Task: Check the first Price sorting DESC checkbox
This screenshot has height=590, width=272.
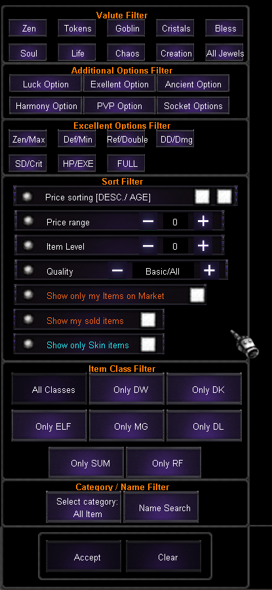Action: tap(203, 196)
